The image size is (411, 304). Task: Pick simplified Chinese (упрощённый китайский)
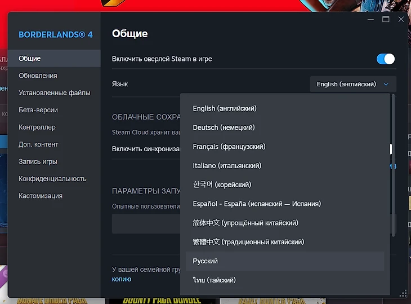click(x=245, y=223)
